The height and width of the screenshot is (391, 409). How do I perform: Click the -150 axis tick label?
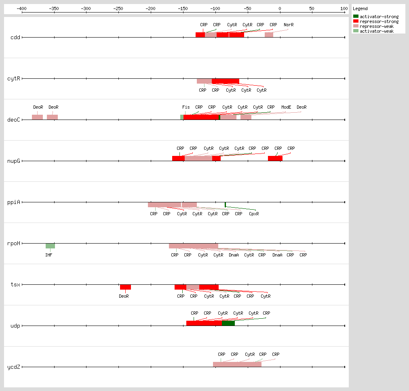(x=183, y=8)
